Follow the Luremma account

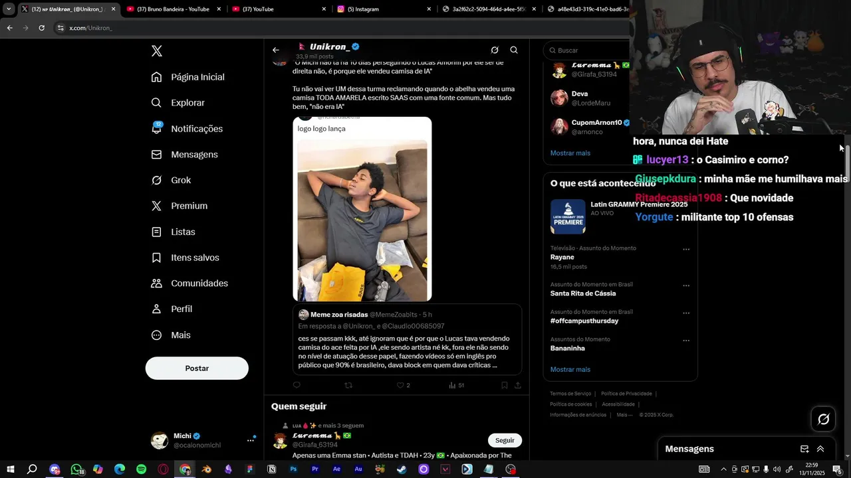pyautogui.click(x=505, y=440)
